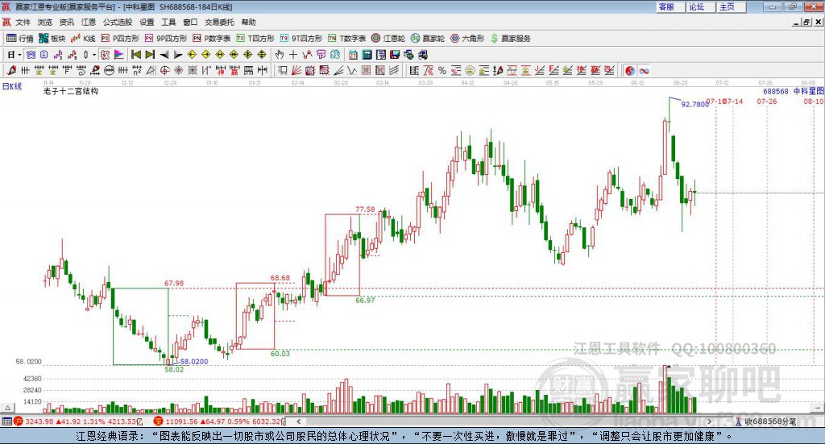Click the truck icon in toolbar
The image size is (825, 444).
click(x=422, y=55)
